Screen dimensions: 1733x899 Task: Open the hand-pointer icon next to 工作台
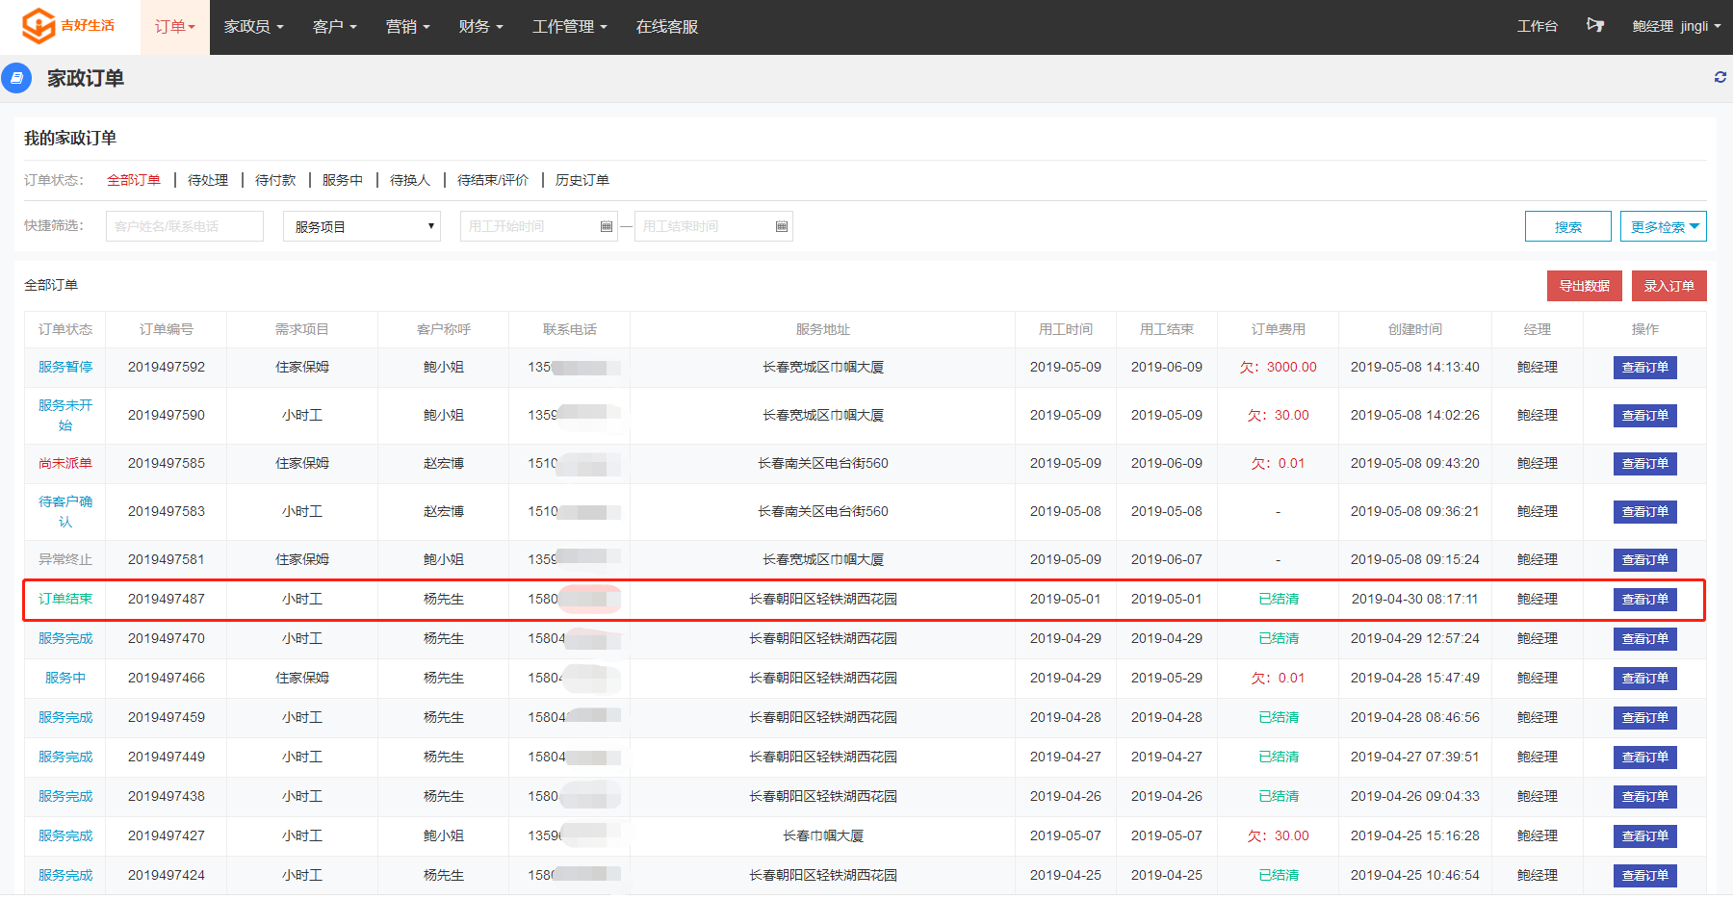1595,25
